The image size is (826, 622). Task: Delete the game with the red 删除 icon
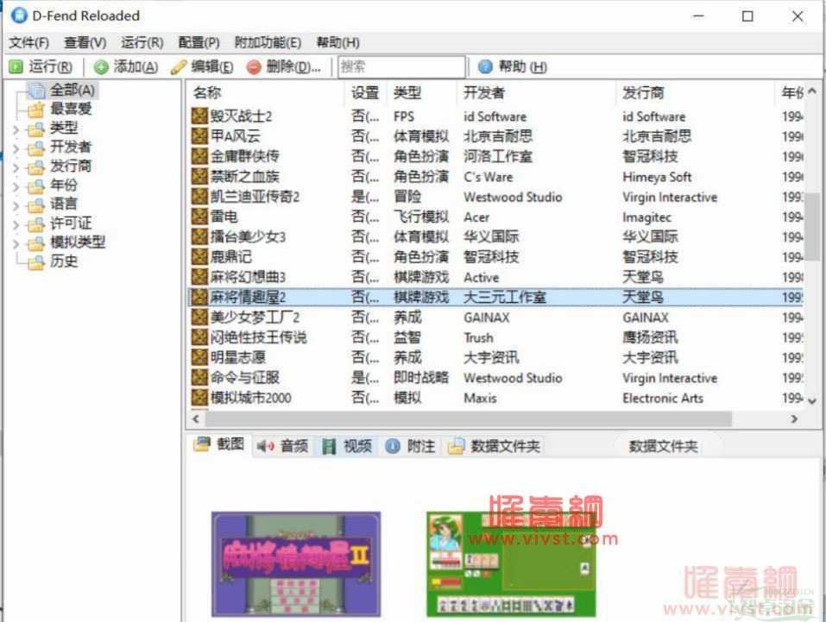click(253, 66)
